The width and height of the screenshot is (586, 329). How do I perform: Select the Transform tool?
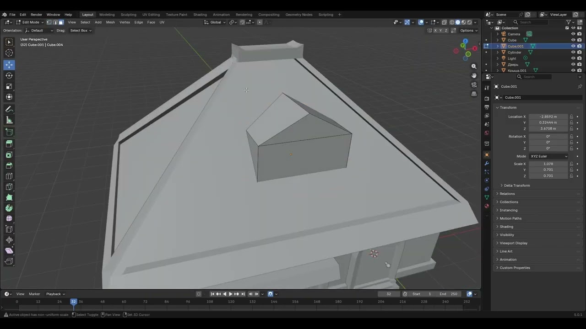(x=9, y=97)
